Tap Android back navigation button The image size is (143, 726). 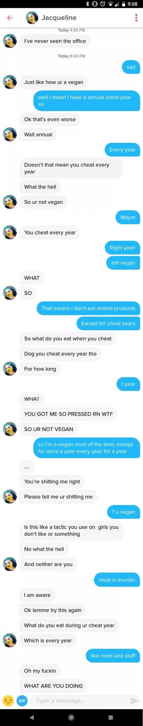click(32, 717)
